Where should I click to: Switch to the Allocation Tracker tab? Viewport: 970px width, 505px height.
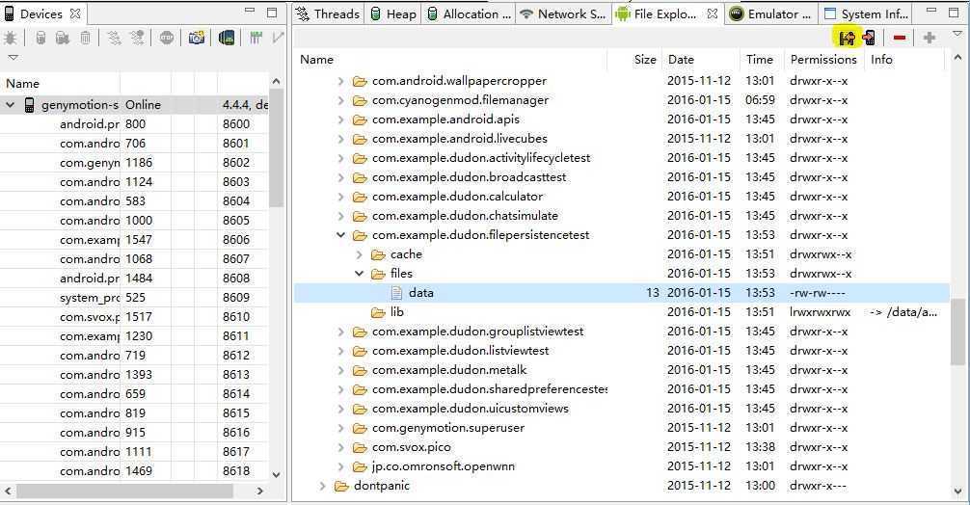(x=469, y=13)
